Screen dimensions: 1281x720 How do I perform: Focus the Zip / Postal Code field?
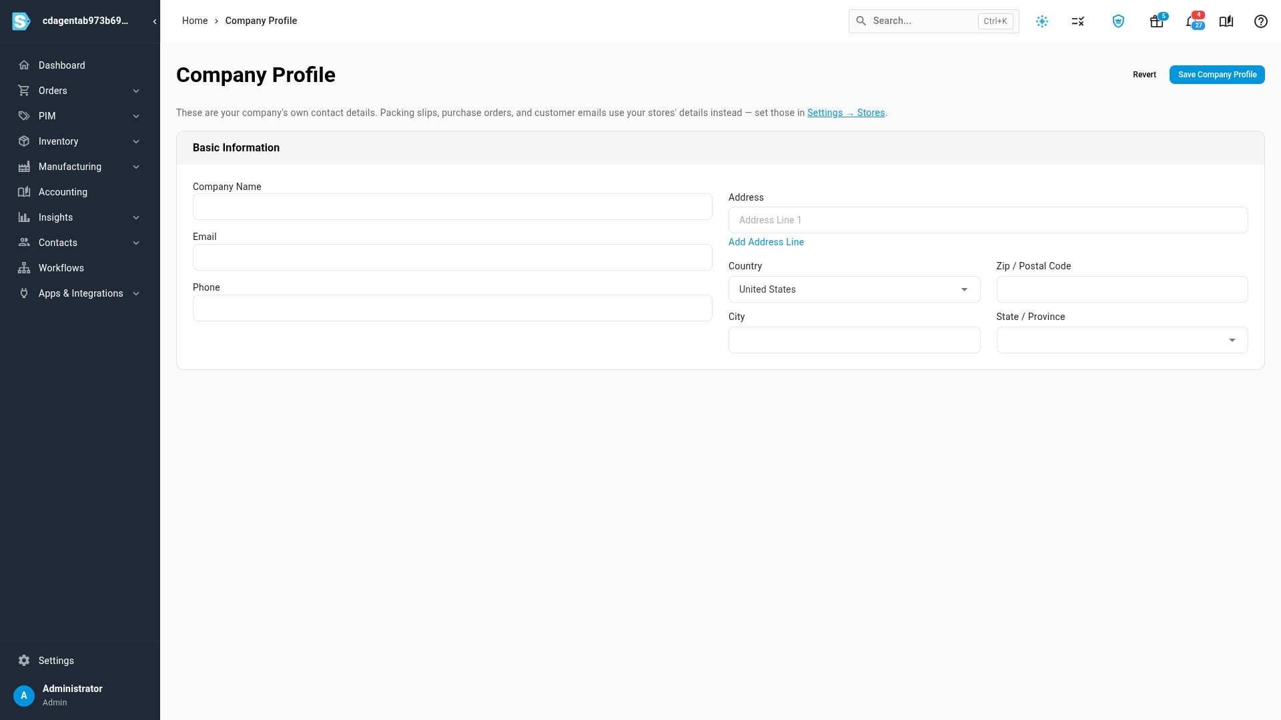click(x=1122, y=289)
